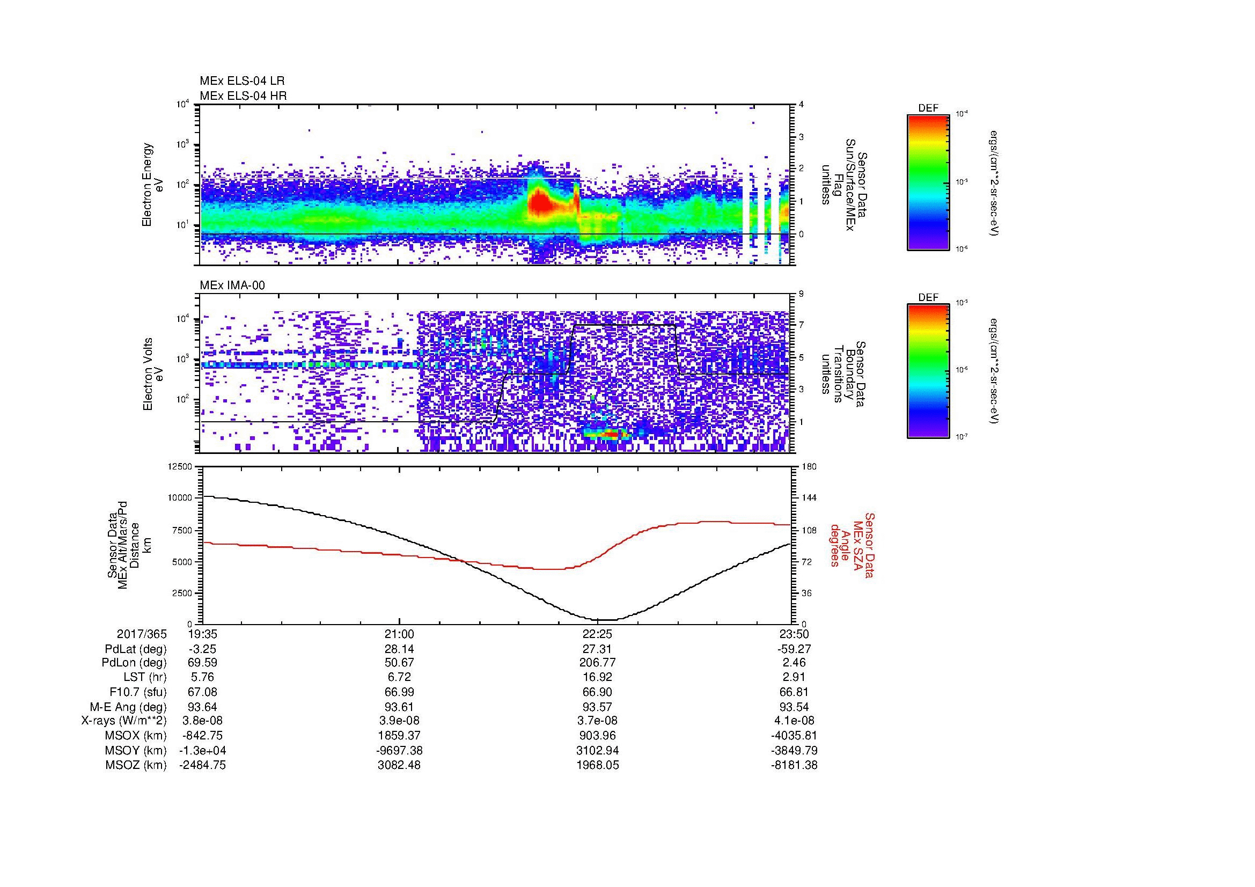The width and height of the screenshot is (1255, 887).
Task: Click the "MEx ELS-04 HR" plot title
Action: (x=243, y=96)
